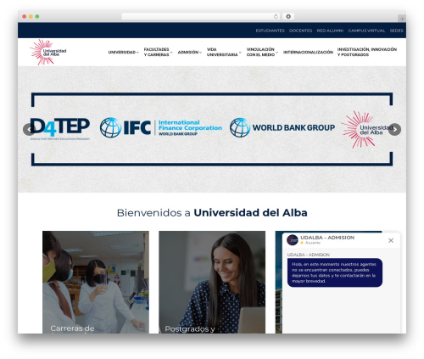The width and height of the screenshot is (424, 359).
Task: Click the Ausente status text in chat header
Action: (x=313, y=243)
